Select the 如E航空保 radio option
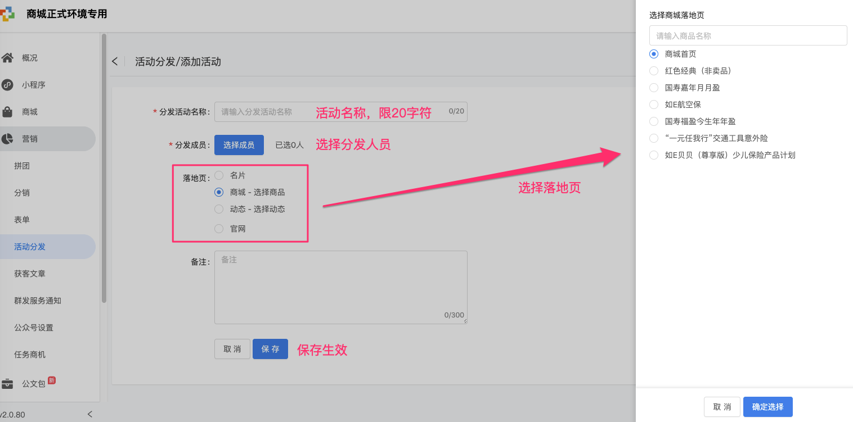Viewport: 853px width, 422px height. pyautogui.click(x=653, y=105)
